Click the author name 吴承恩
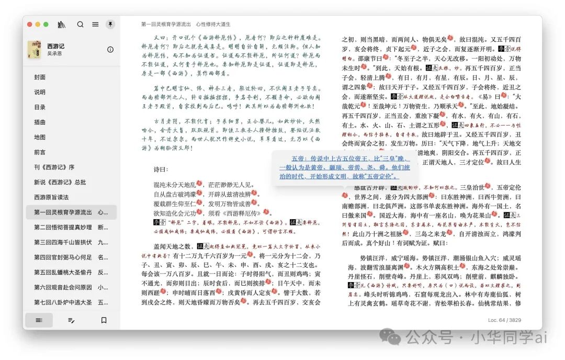Screen dimensions: 565x360 coord(54,53)
